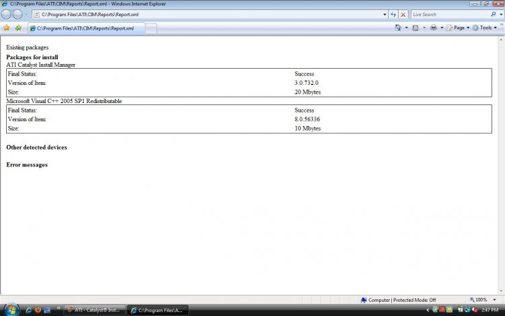
Task: Stop loading with the red X icon
Action: click(403, 15)
